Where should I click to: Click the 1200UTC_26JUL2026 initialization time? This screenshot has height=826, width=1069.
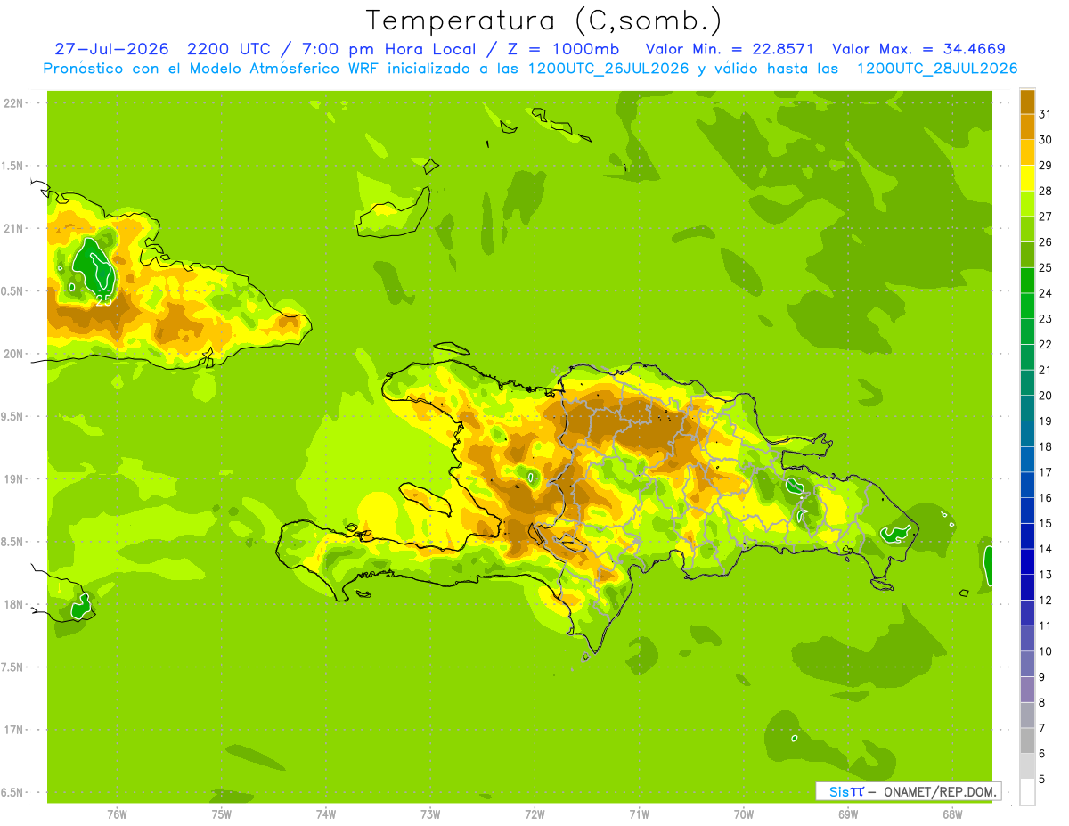pos(608,69)
